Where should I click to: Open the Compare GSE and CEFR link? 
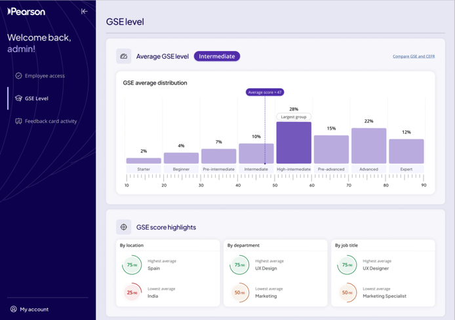pyautogui.click(x=414, y=56)
